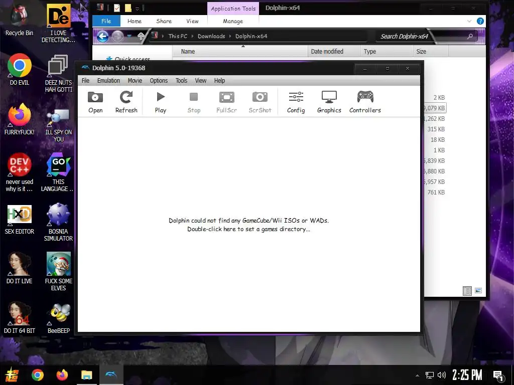Open Dolphin Config settings

(x=296, y=102)
